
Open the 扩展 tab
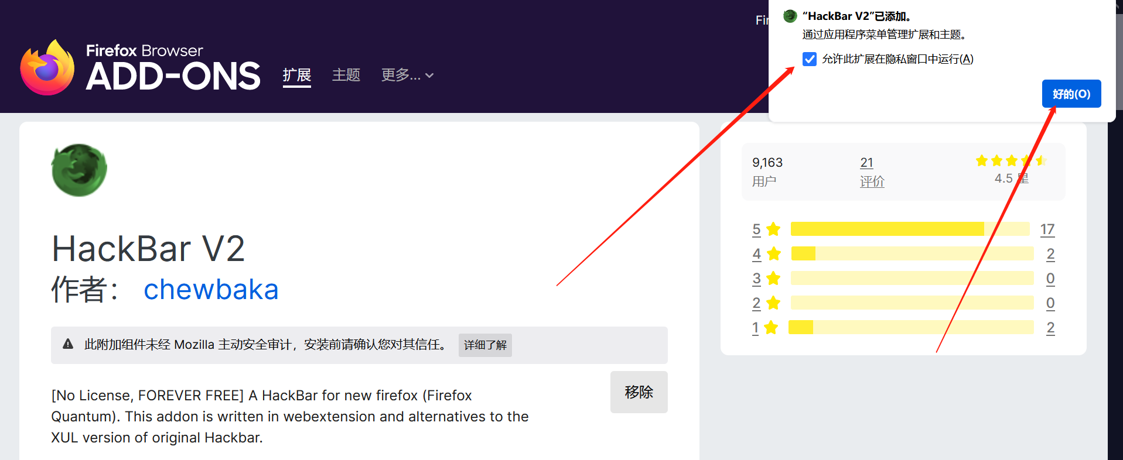[297, 75]
